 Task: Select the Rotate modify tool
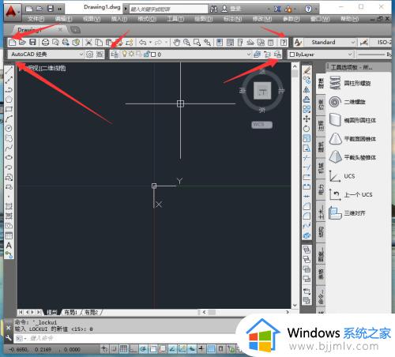click(307, 129)
